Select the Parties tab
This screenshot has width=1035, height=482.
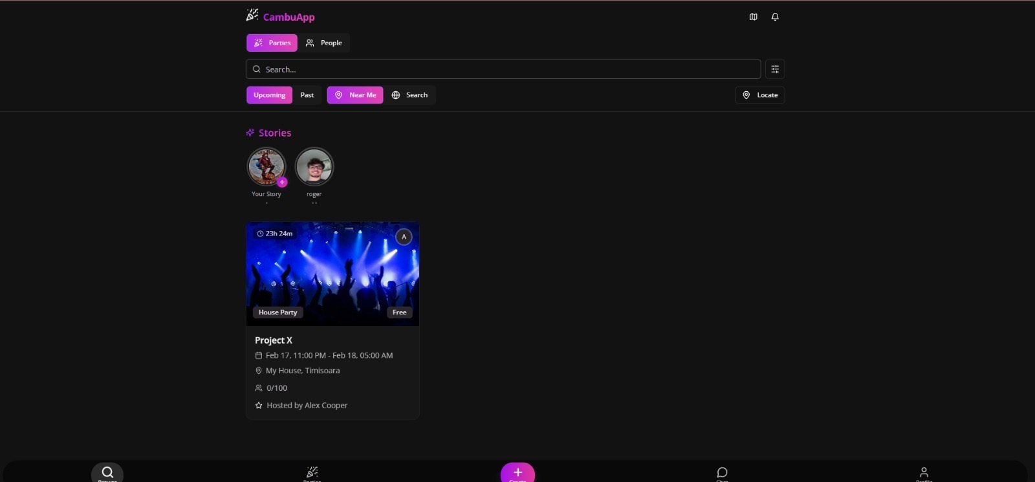pyautogui.click(x=272, y=43)
